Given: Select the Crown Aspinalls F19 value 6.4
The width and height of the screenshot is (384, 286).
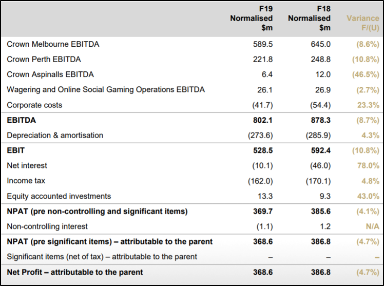Looking at the screenshot, I should [267, 74].
